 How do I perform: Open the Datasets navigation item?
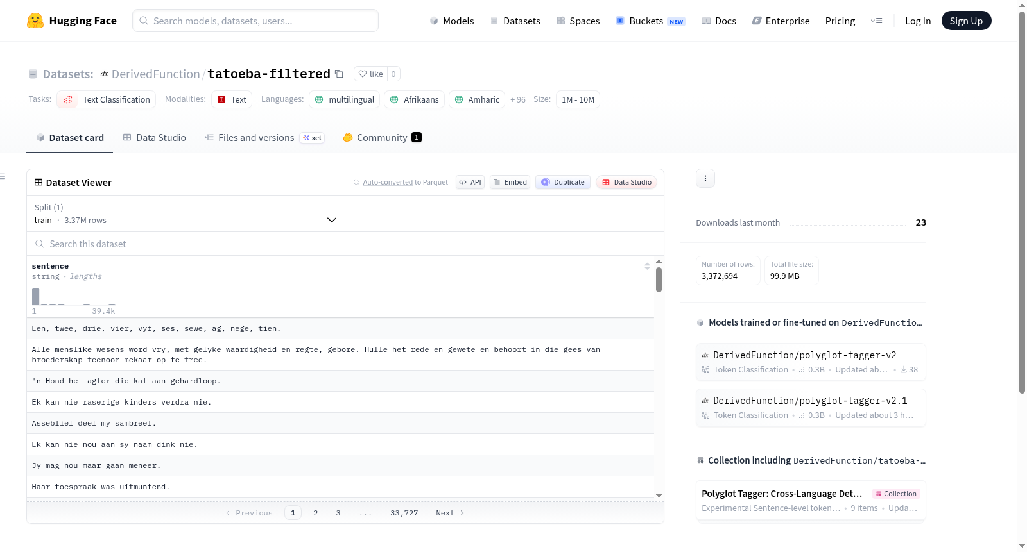pos(515,21)
